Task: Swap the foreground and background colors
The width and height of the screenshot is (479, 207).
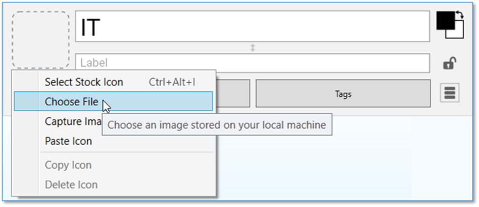Action: pyautogui.click(x=459, y=16)
